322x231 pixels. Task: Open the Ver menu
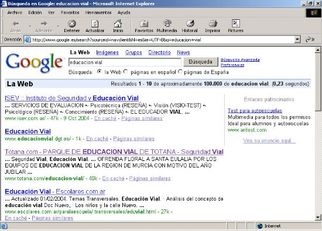pos(51,12)
